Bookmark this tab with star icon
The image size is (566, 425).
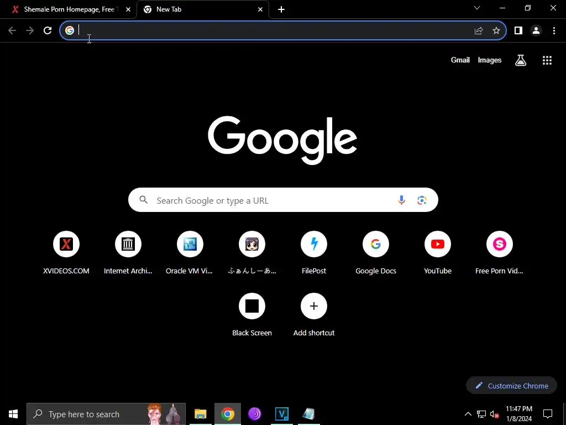coord(496,31)
